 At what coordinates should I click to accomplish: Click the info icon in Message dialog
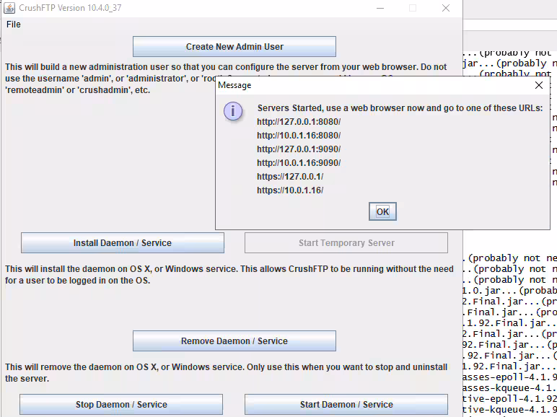click(x=233, y=111)
